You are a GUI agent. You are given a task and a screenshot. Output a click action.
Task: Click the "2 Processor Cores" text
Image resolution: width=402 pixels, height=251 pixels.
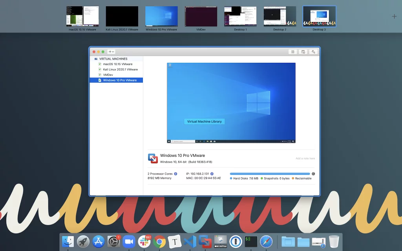160,174
